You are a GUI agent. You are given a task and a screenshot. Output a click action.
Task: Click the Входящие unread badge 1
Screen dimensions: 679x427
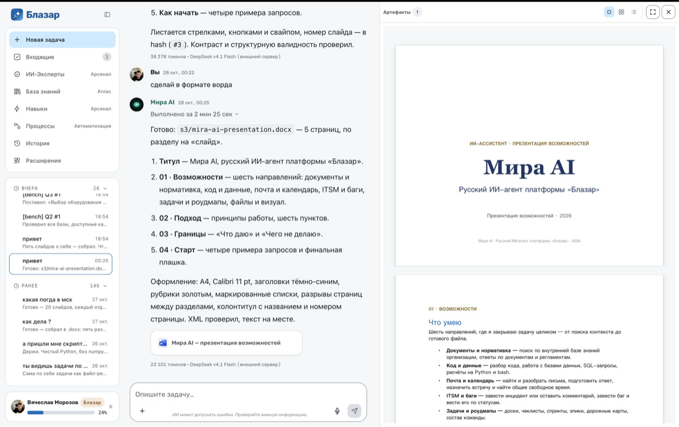point(107,57)
